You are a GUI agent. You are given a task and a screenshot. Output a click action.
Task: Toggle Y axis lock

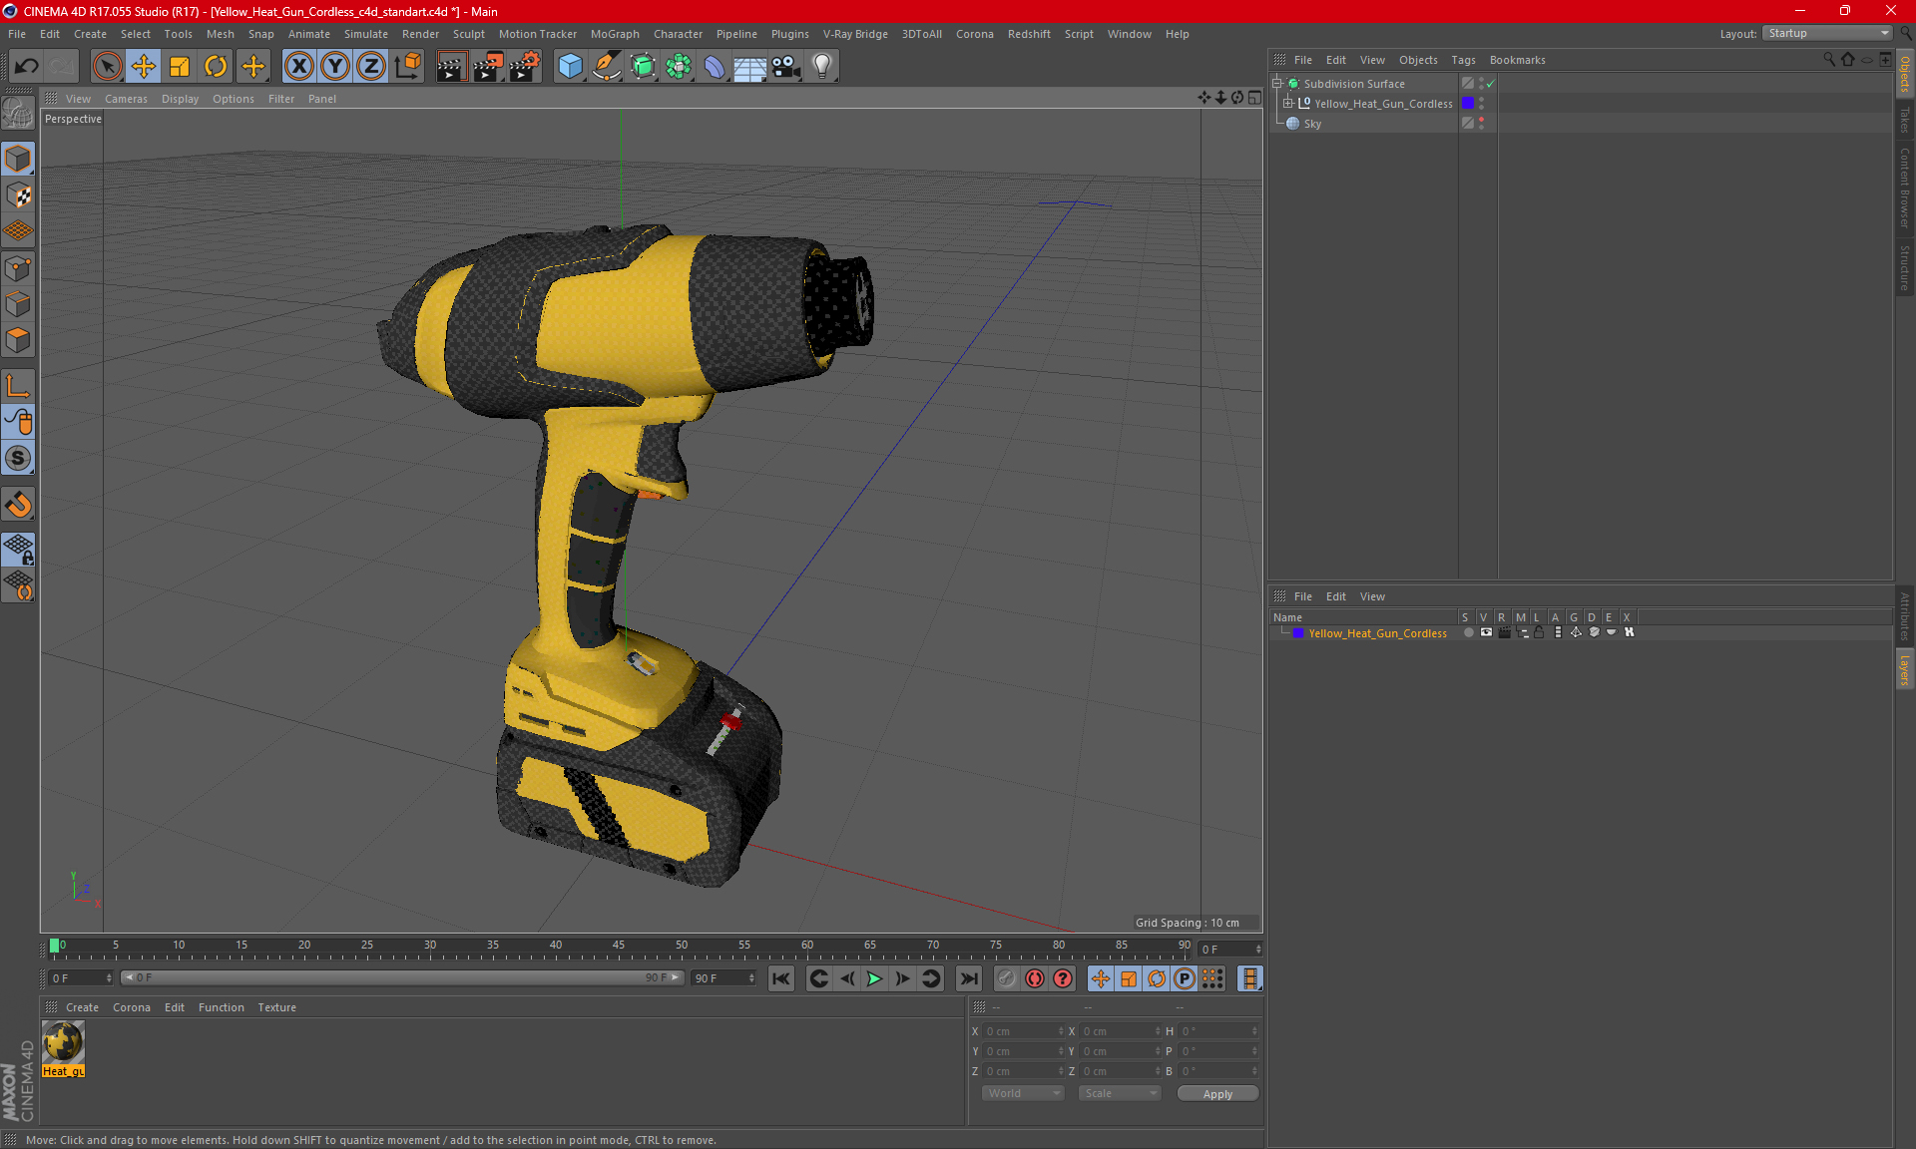pyautogui.click(x=335, y=66)
